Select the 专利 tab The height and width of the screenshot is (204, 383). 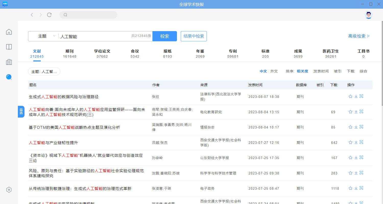(233, 54)
